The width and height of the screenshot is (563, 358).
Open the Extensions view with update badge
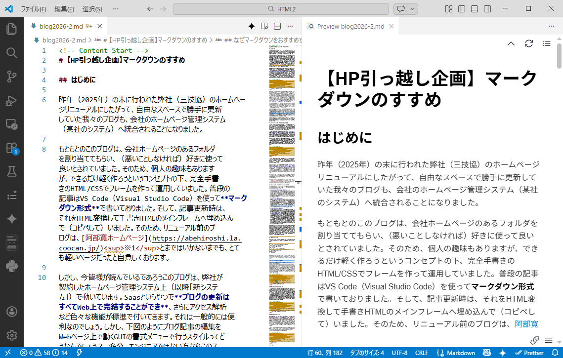tap(11, 148)
